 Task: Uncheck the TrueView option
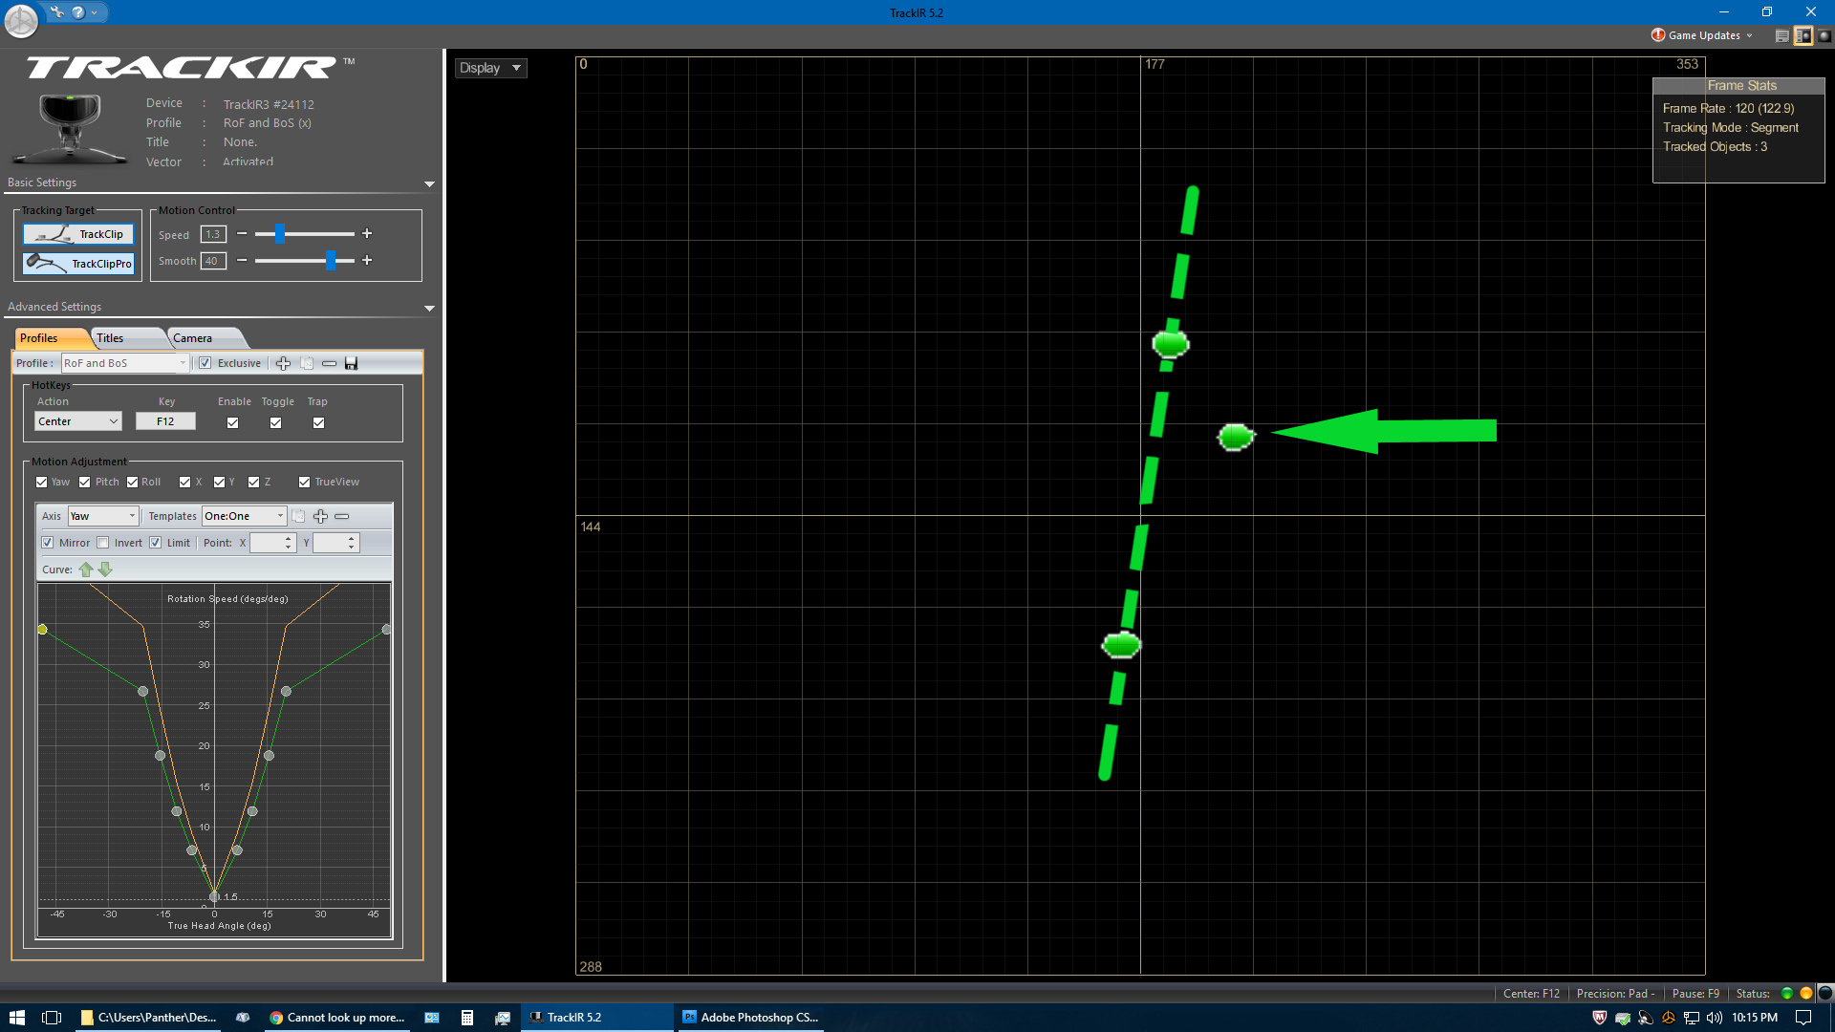(x=304, y=483)
